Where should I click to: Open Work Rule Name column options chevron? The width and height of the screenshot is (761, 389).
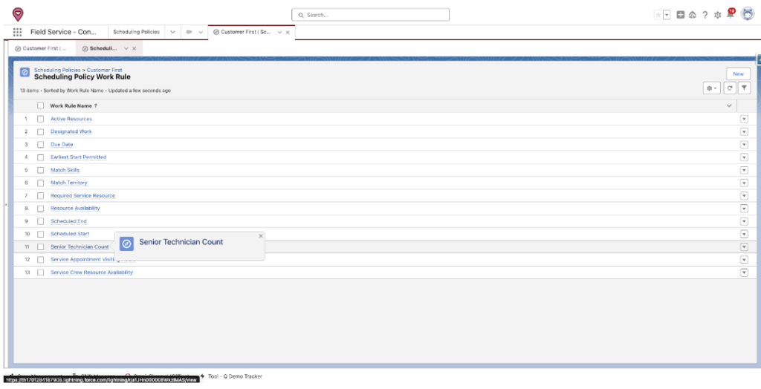pyautogui.click(x=729, y=105)
